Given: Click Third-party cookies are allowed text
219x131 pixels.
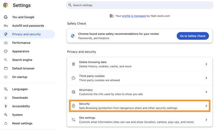Looking at the screenshot, I should click(x=99, y=80).
